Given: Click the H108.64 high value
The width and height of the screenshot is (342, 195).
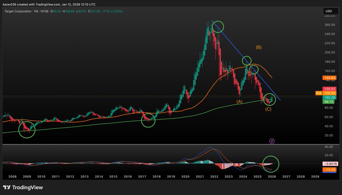Looking at the screenshot, I should (x=68, y=11).
